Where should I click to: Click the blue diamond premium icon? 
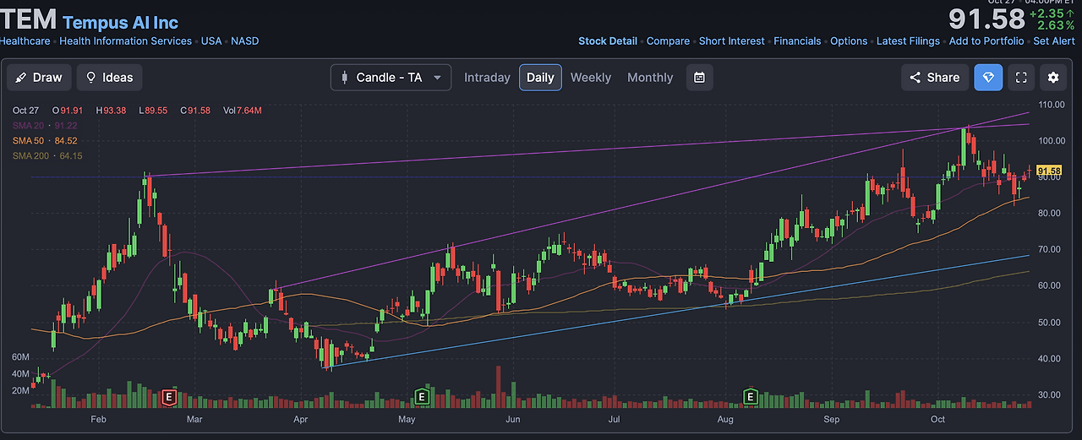coord(988,77)
